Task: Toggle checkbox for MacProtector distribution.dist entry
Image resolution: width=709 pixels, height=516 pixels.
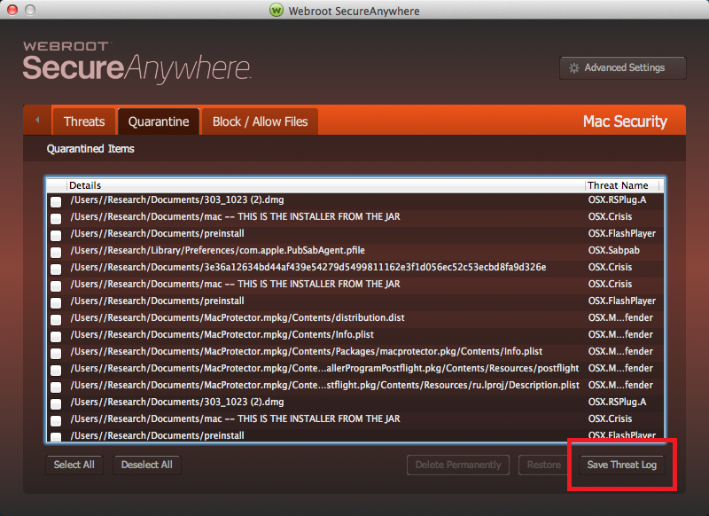Action: (x=56, y=319)
